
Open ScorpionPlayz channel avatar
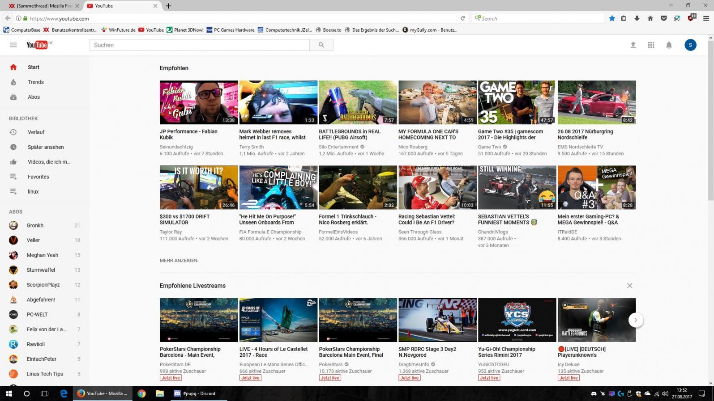(13, 284)
